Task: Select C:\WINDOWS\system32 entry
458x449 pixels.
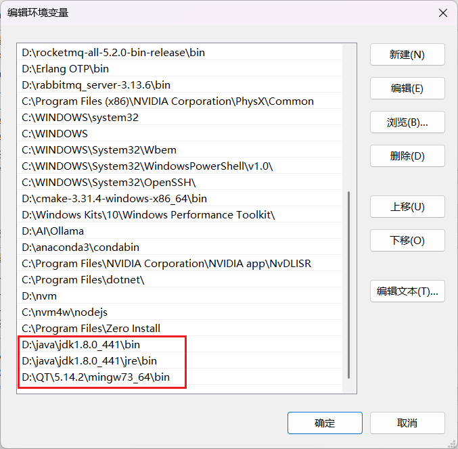Action: (x=180, y=118)
